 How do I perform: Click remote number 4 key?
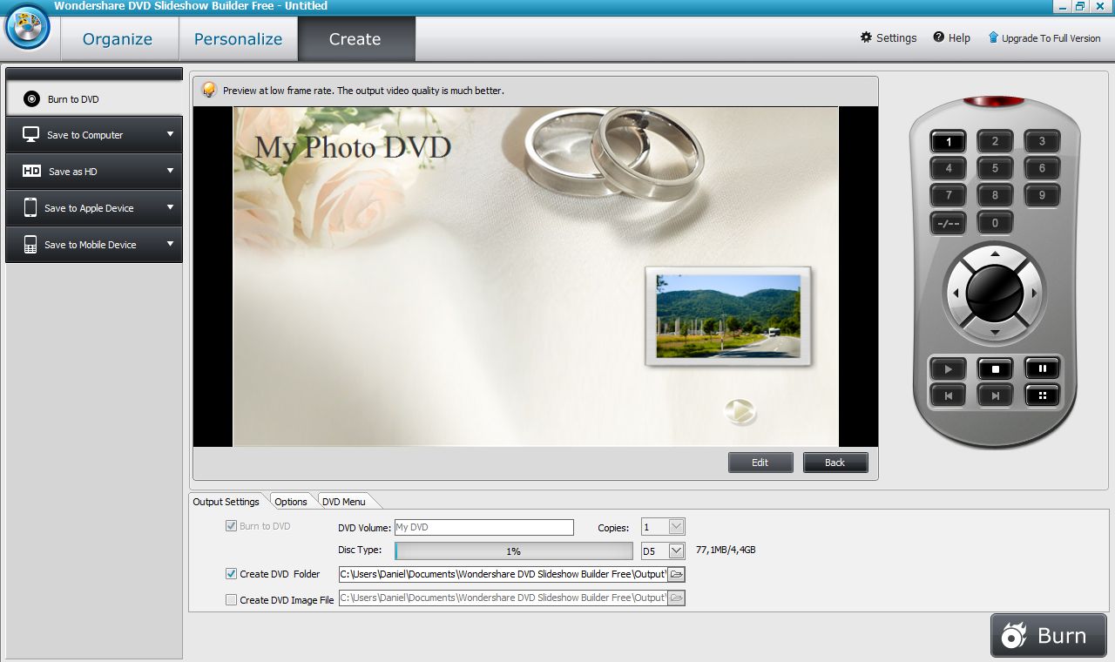949,168
